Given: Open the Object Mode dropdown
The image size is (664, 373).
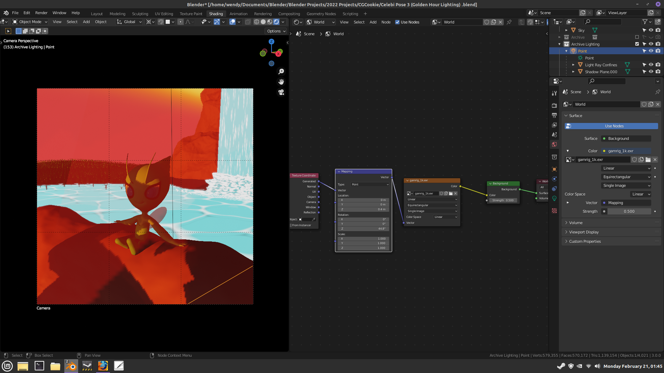Looking at the screenshot, I should click(30, 22).
